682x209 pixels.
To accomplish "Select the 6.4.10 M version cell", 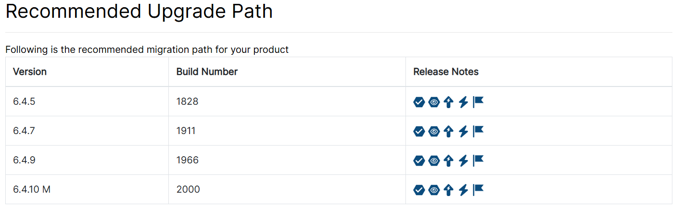I will click(32, 189).
